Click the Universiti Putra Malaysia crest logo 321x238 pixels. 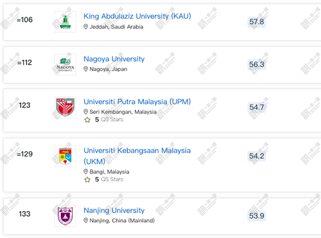coord(65,107)
